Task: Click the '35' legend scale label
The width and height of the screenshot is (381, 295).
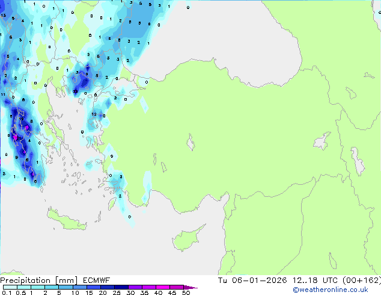Action: [144, 293]
